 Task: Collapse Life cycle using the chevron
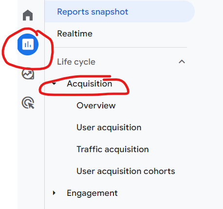(x=182, y=62)
